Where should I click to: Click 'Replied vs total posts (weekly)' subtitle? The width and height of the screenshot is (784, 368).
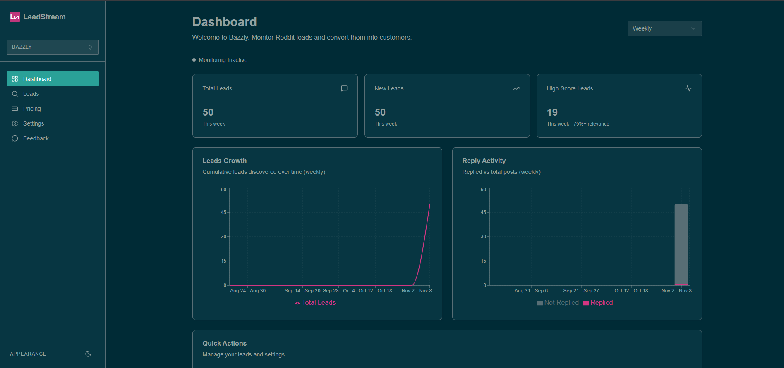(x=501, y=172)
